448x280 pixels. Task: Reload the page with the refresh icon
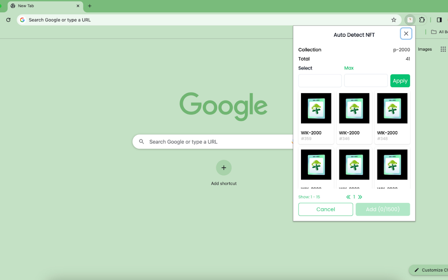tap(8, 20)
